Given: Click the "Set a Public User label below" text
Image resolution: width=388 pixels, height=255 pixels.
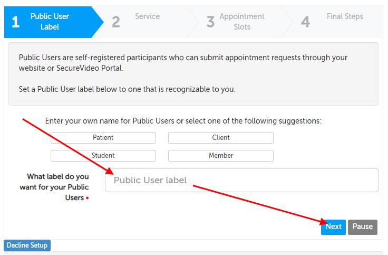Looking at the screenshot, I should [x=127, y=89].
